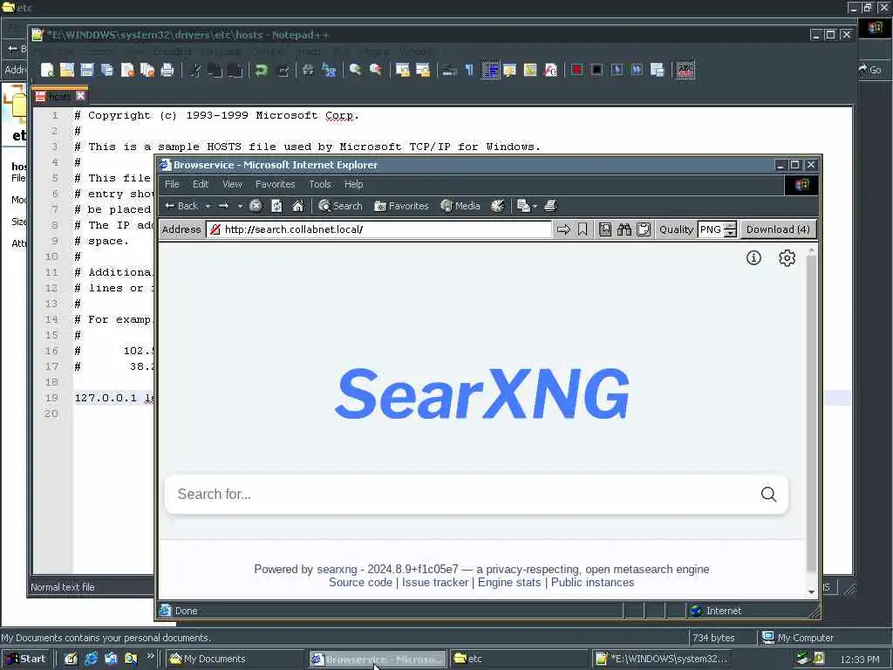Click the stop recording icon in Notepad++
Image resolution: width=893 pixels, height=670 pixels.
click(596, 70)
